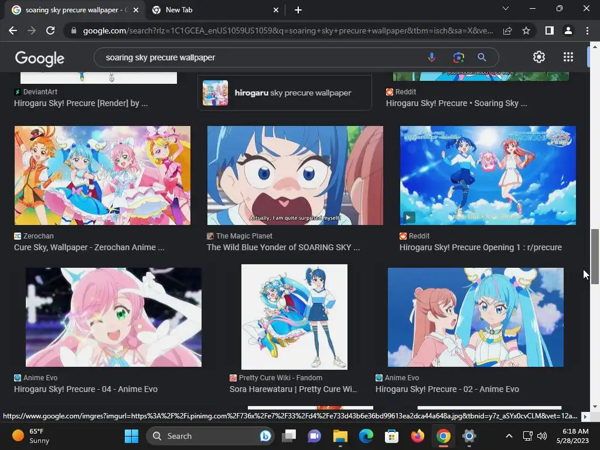
Task: Click the taskbar Search box
Action: [x=210, y=436]
